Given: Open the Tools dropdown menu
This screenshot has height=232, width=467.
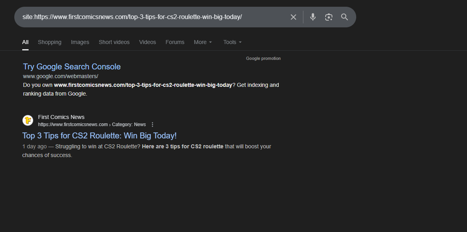Looking at the screenshot, I should pyautogui.click(x=232, y=42).
